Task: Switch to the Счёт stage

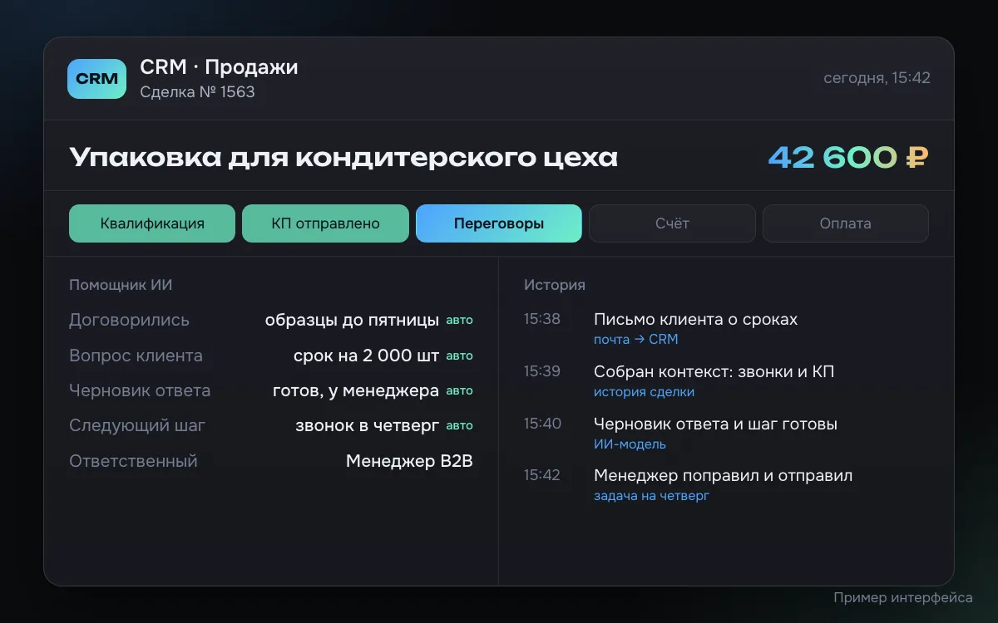Action: point(672,223)
